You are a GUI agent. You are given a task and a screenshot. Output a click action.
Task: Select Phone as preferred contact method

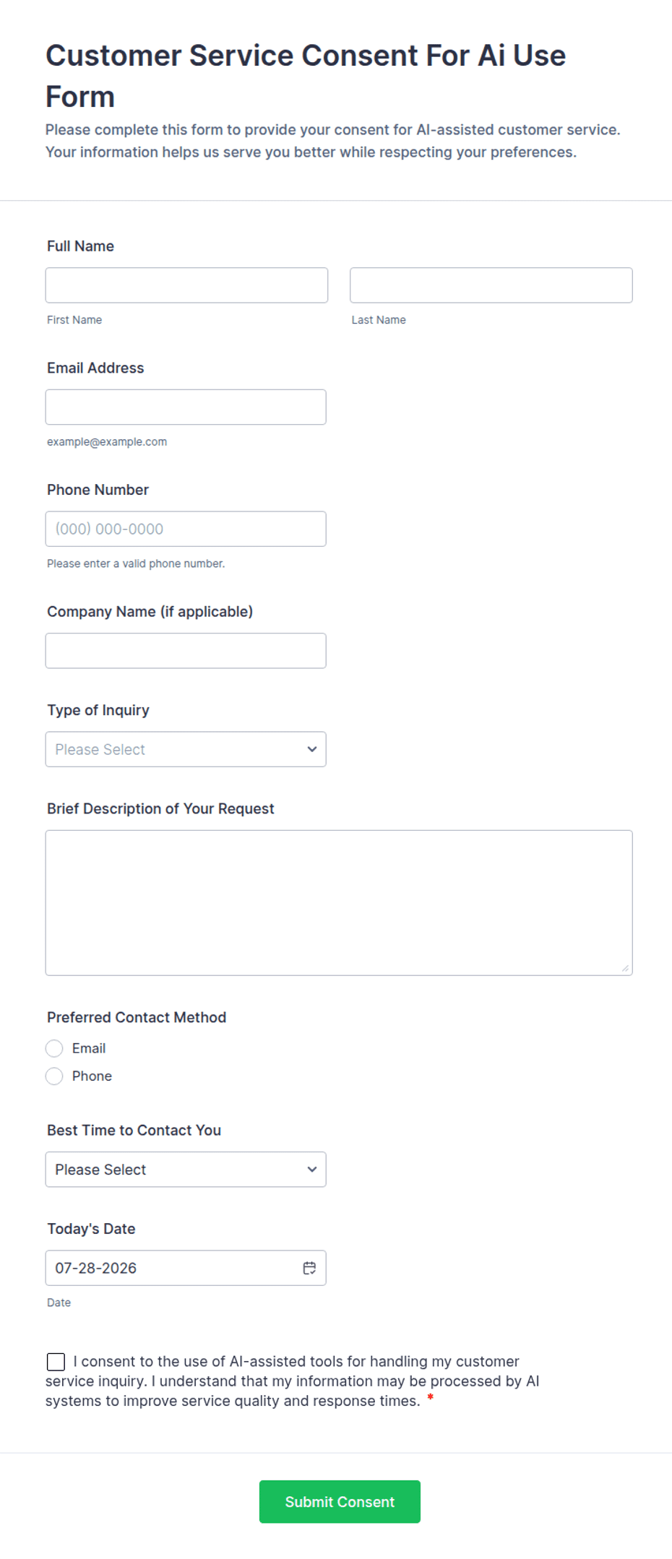tap(54, 1076)
